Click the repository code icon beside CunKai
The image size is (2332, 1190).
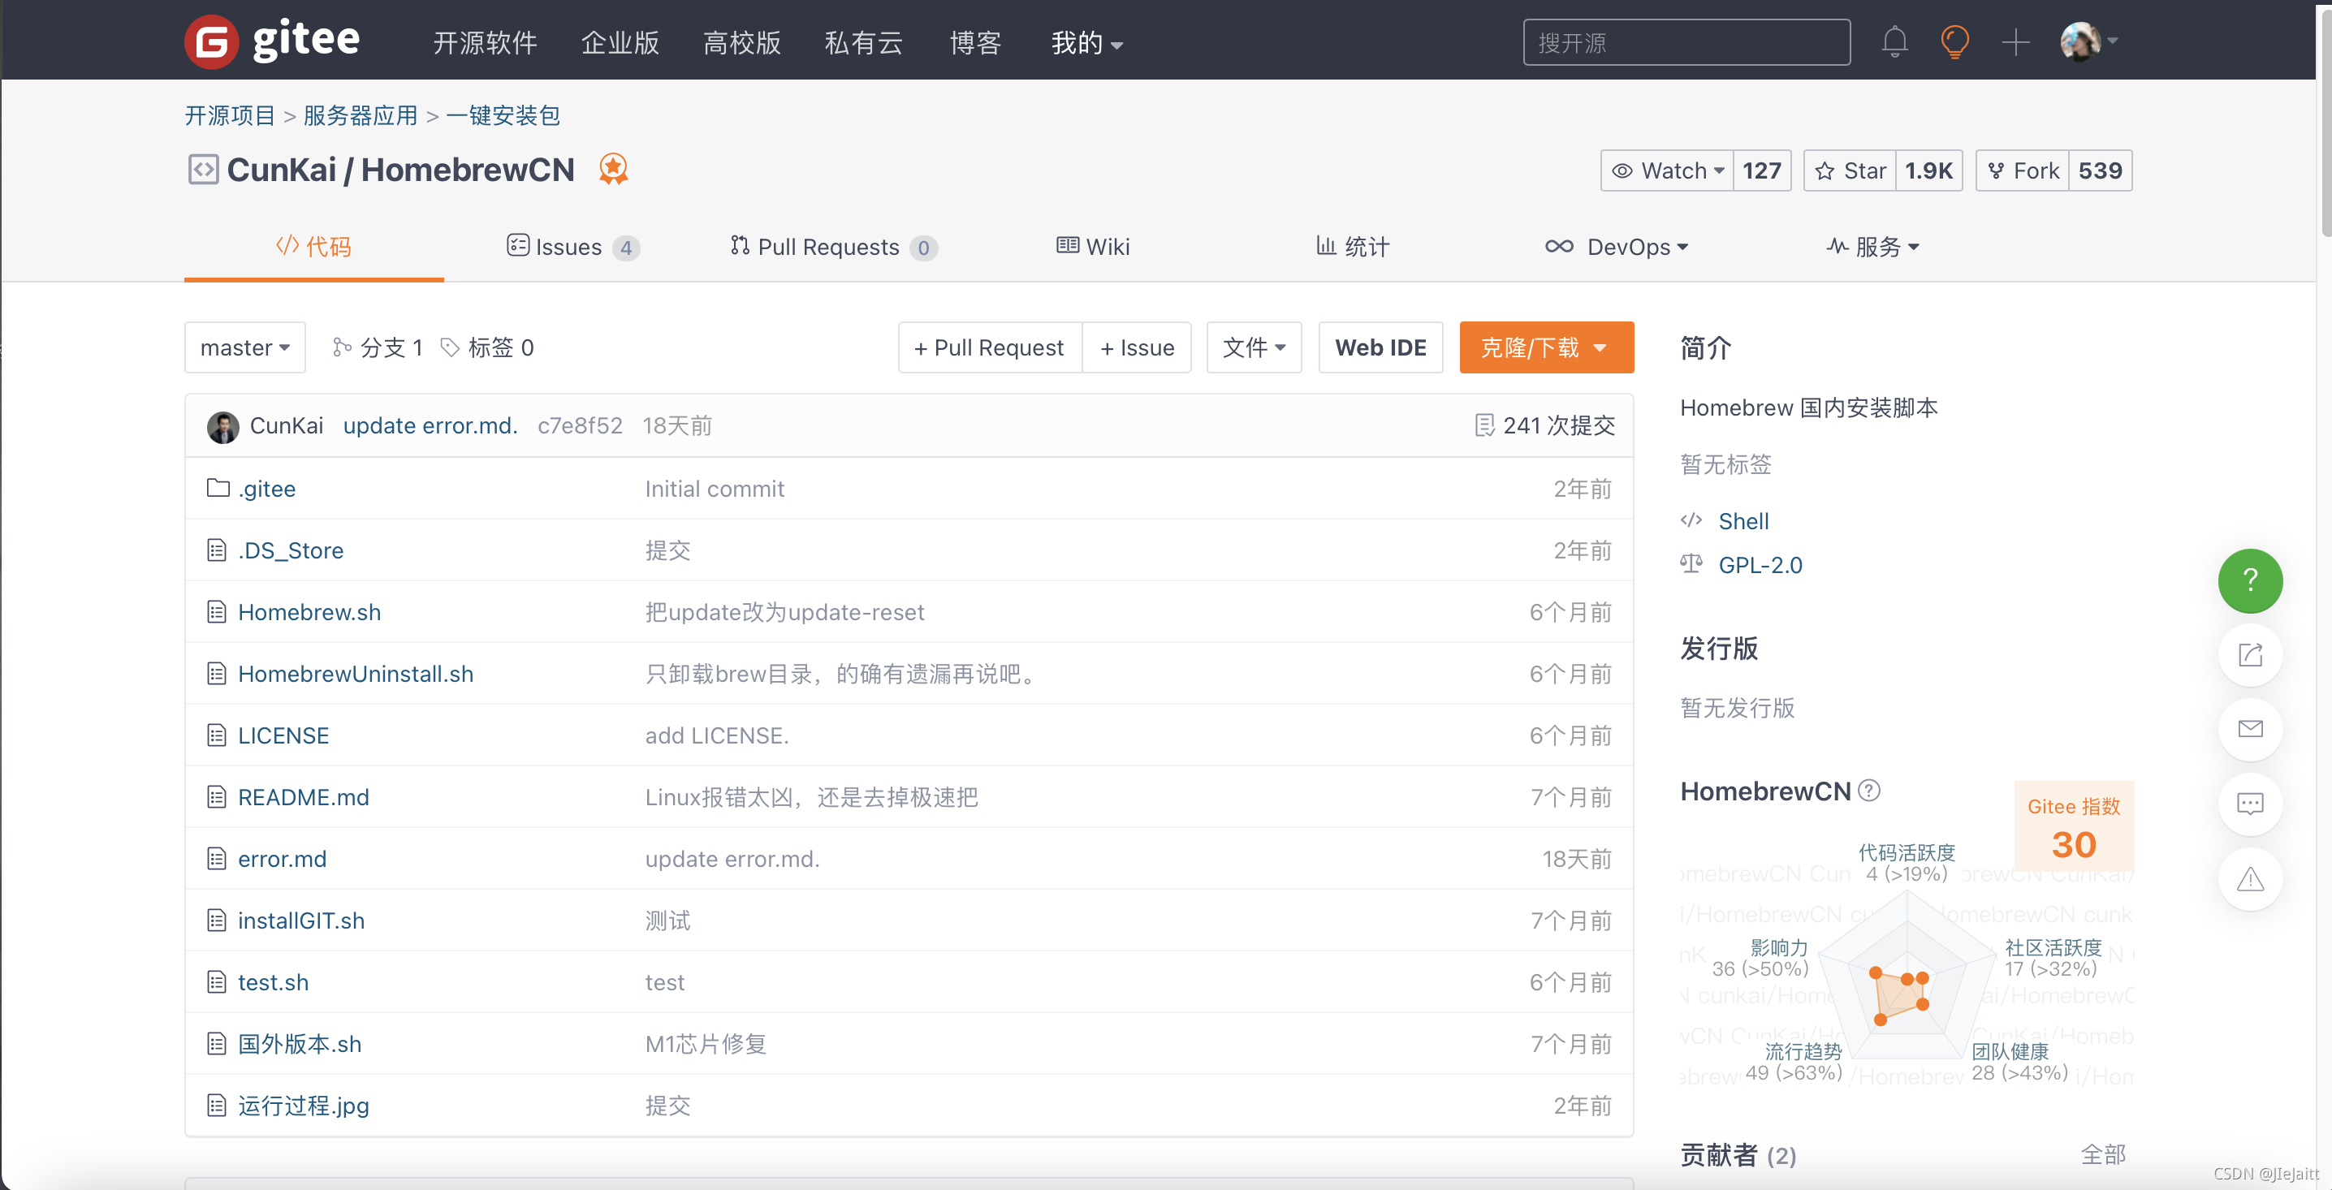pos(203,169)
